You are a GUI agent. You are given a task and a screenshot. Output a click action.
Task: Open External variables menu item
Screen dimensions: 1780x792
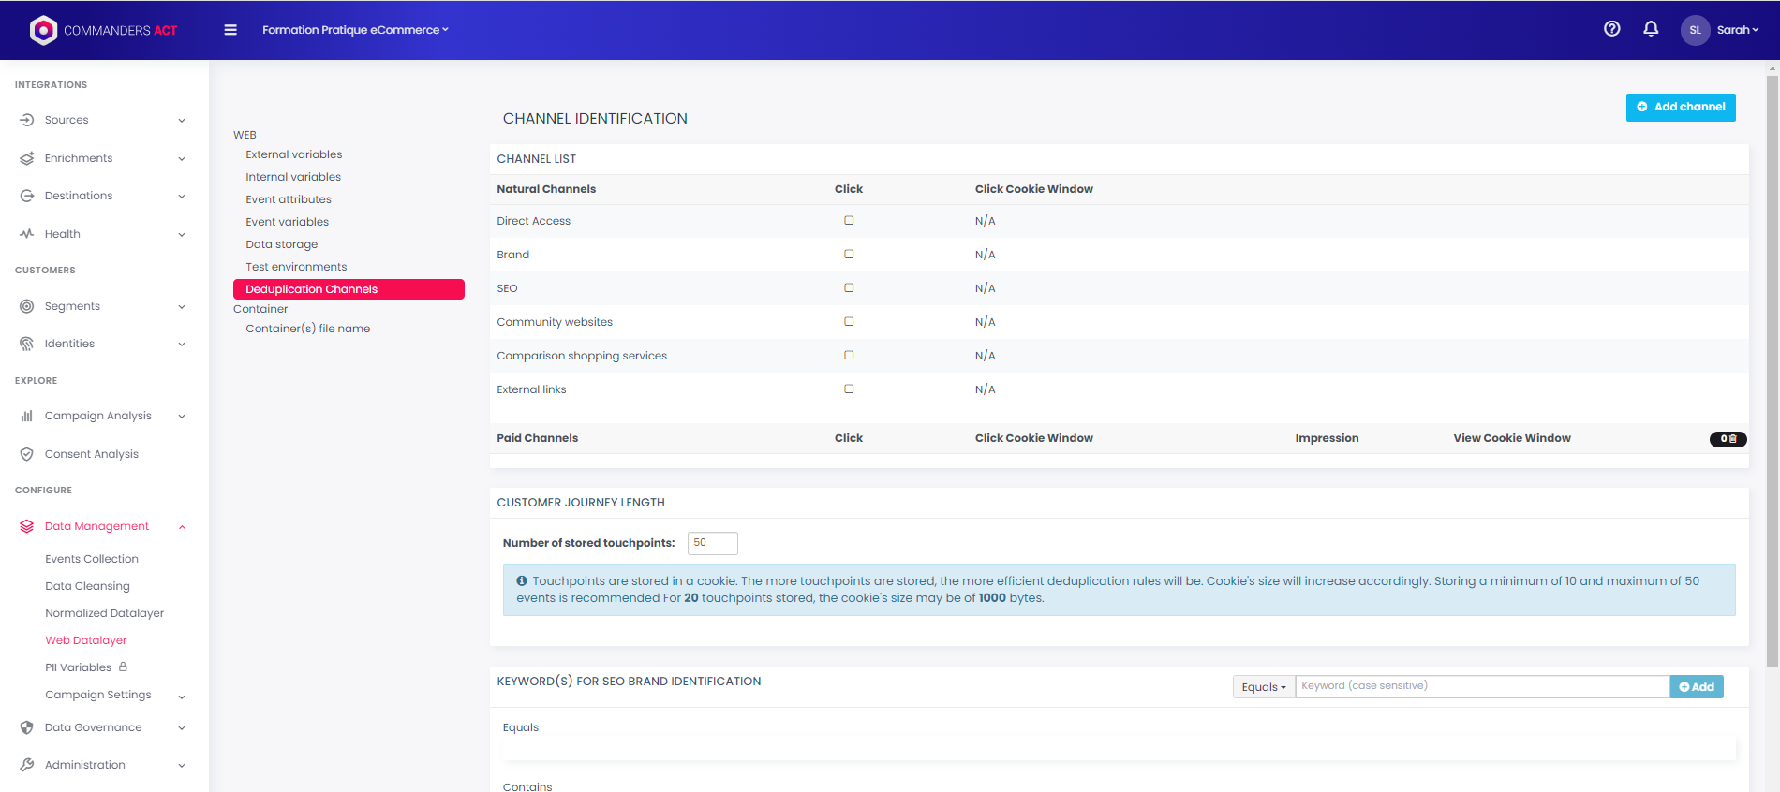click(x=294, y=154)
